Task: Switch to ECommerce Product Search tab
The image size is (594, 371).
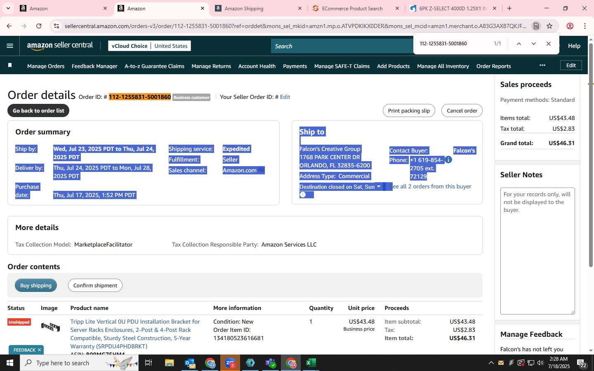Action: 356,8
